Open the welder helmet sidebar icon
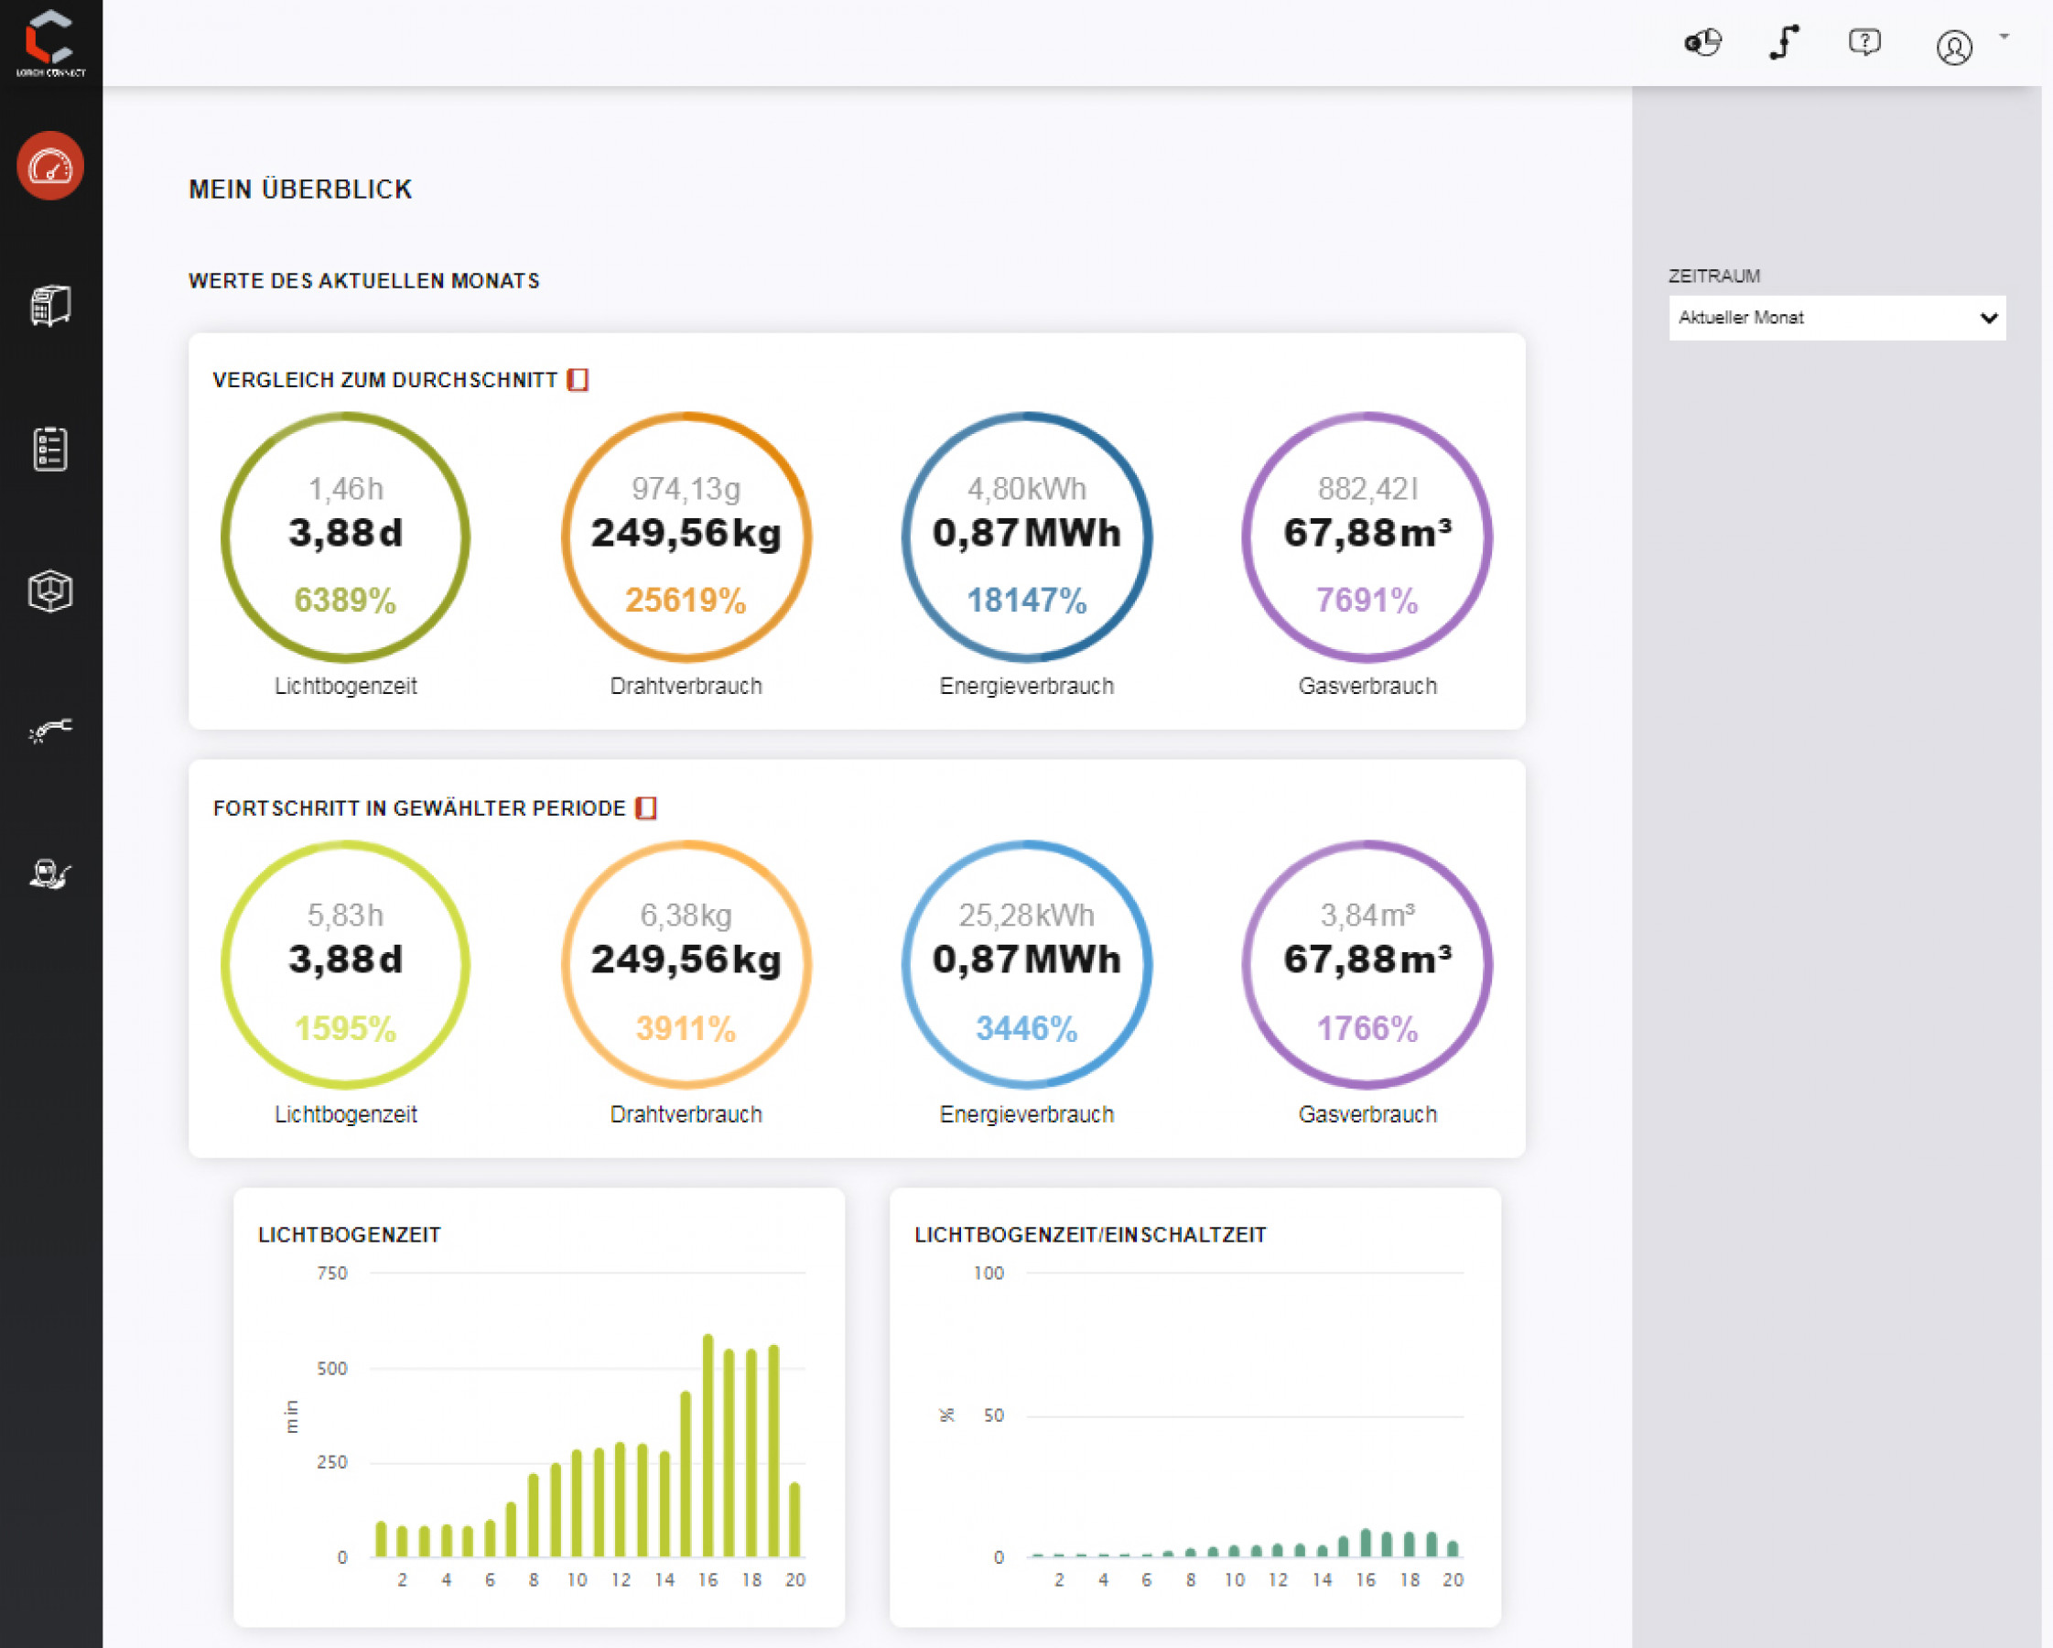Screen dimensions: 2053x1648 pyautogui.click(x=50, y=873)
